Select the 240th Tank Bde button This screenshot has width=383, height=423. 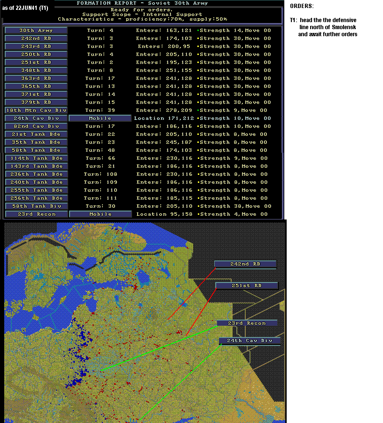(x=36, y=182)
